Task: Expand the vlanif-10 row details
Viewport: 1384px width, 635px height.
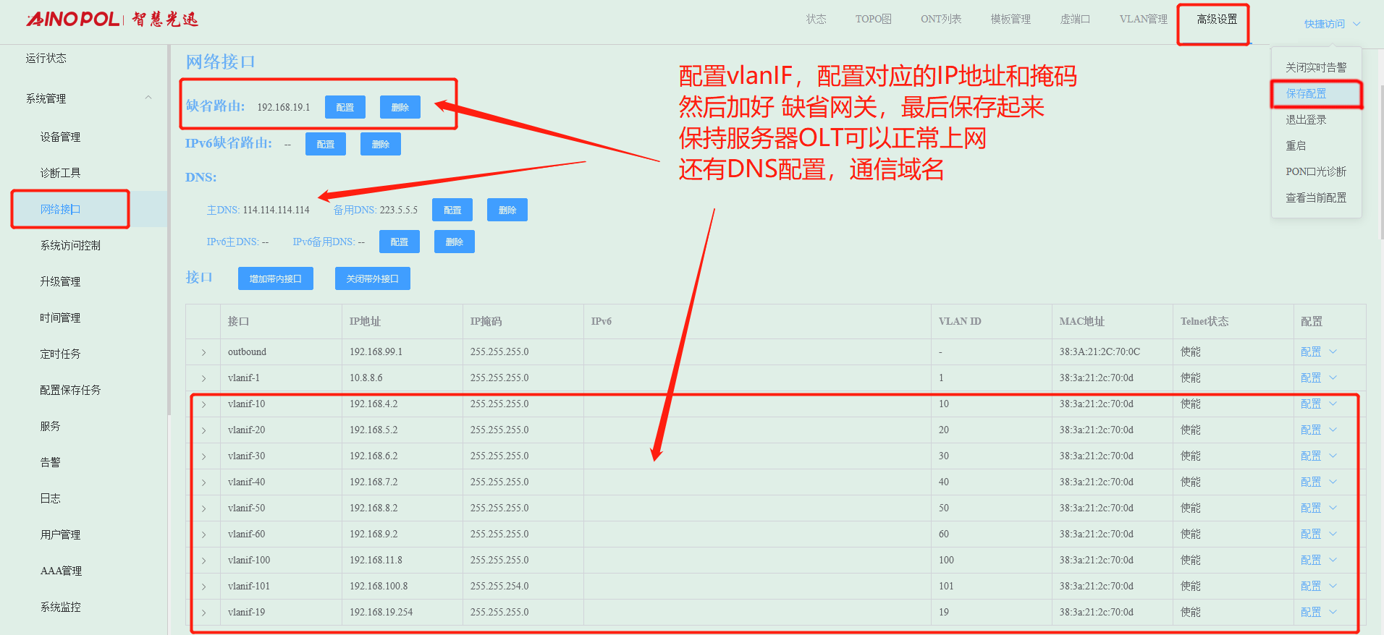Action: [x=203, y=404]
